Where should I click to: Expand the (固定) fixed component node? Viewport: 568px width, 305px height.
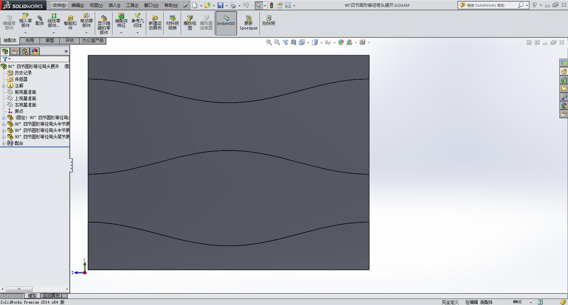click(x=4, y=118)
